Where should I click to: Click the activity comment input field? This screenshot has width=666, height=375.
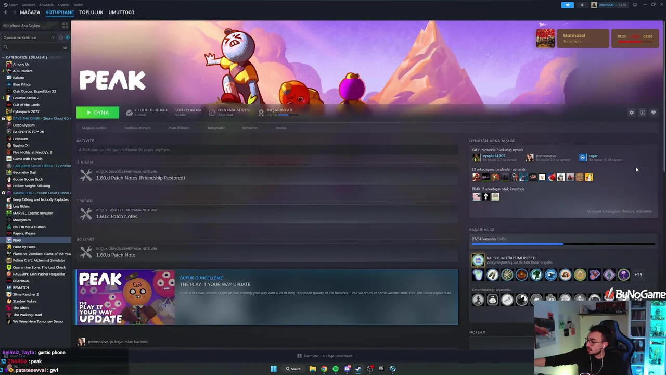click(267, 150)
